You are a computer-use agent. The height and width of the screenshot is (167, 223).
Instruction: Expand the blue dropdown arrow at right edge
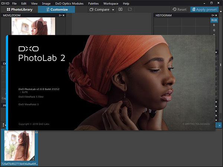[220, 125]
